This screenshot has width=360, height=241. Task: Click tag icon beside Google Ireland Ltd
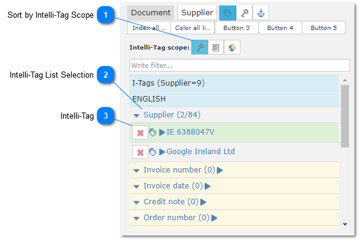tap(153, 152)
